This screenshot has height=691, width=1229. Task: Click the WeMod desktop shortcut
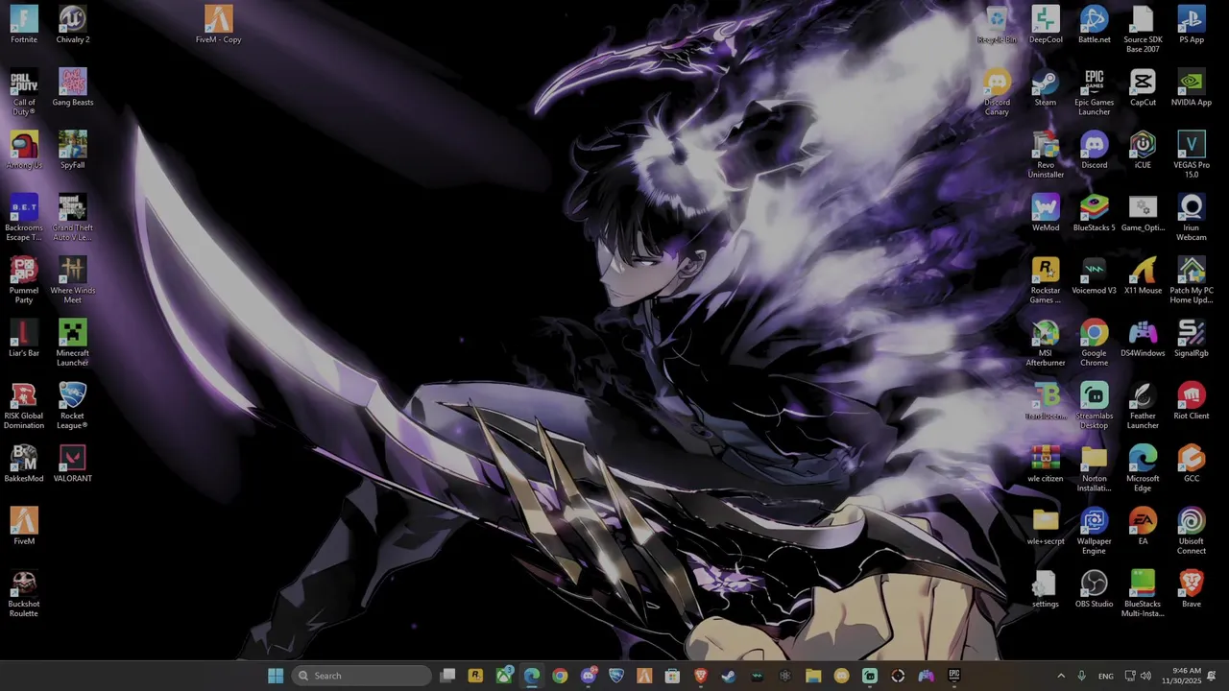pos(1046,213)
